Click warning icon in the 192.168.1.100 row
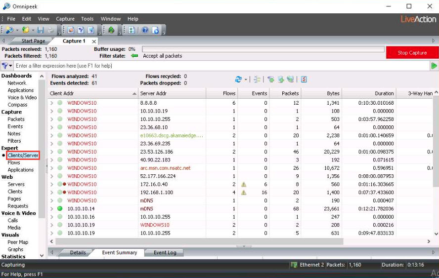 pos(244,193)
